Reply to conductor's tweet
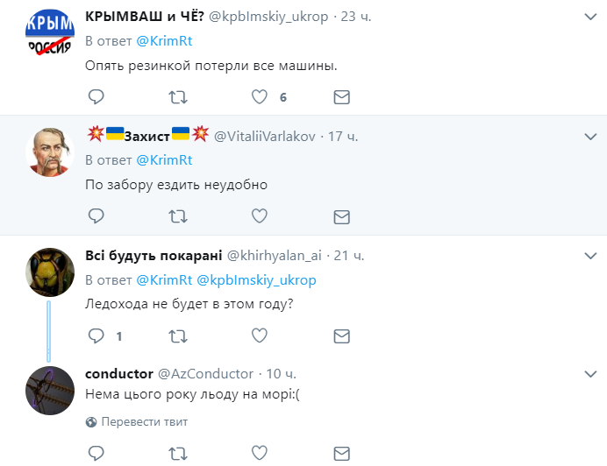 96,453
